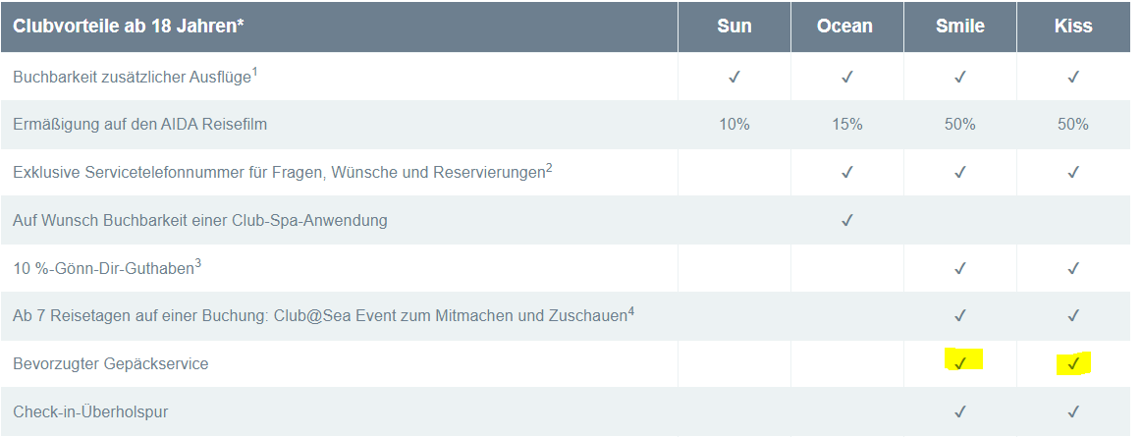
Task: Click the Clubvorteile ab 18 Jahren heading
Action: (129, 27)
